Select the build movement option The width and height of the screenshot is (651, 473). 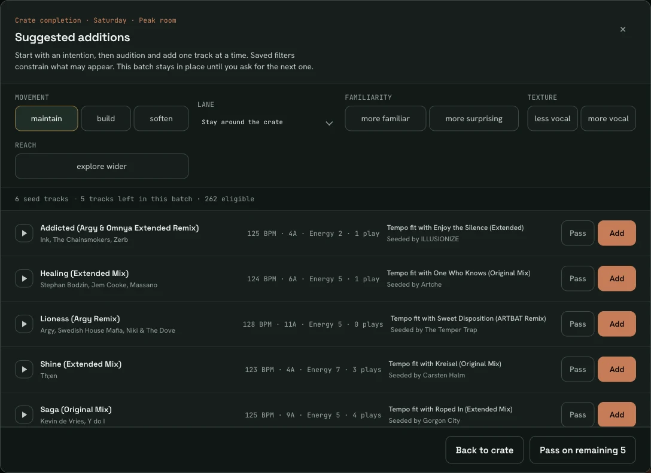[106, 119]
